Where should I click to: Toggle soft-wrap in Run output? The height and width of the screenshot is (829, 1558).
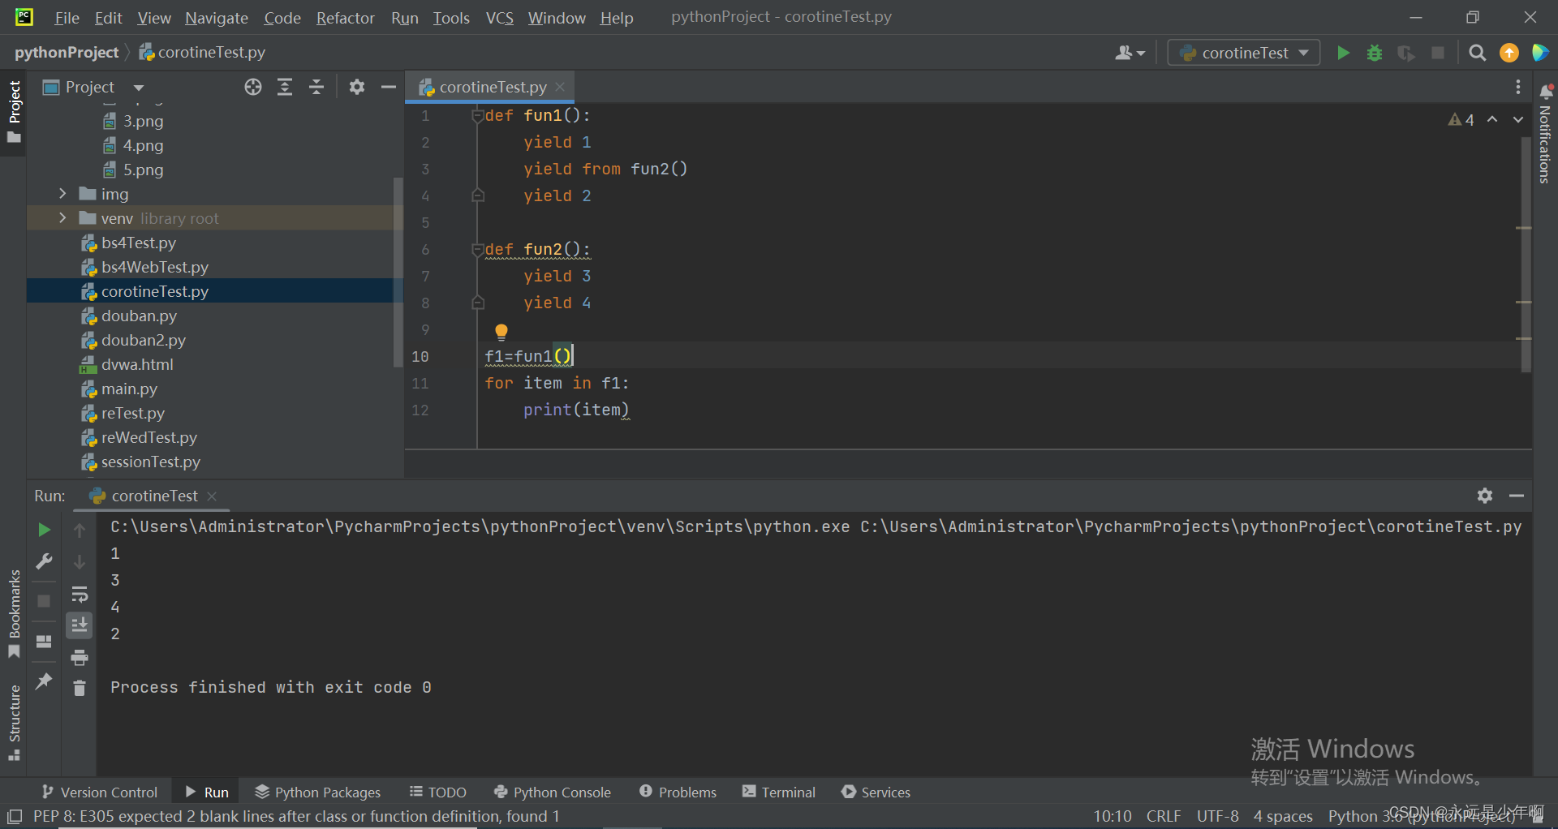[x=80, y=594]
